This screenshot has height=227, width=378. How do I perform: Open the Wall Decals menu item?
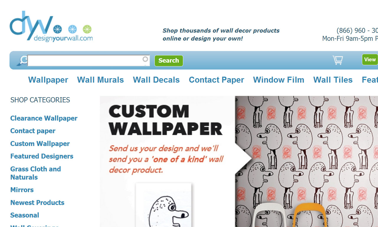[156, 80]
